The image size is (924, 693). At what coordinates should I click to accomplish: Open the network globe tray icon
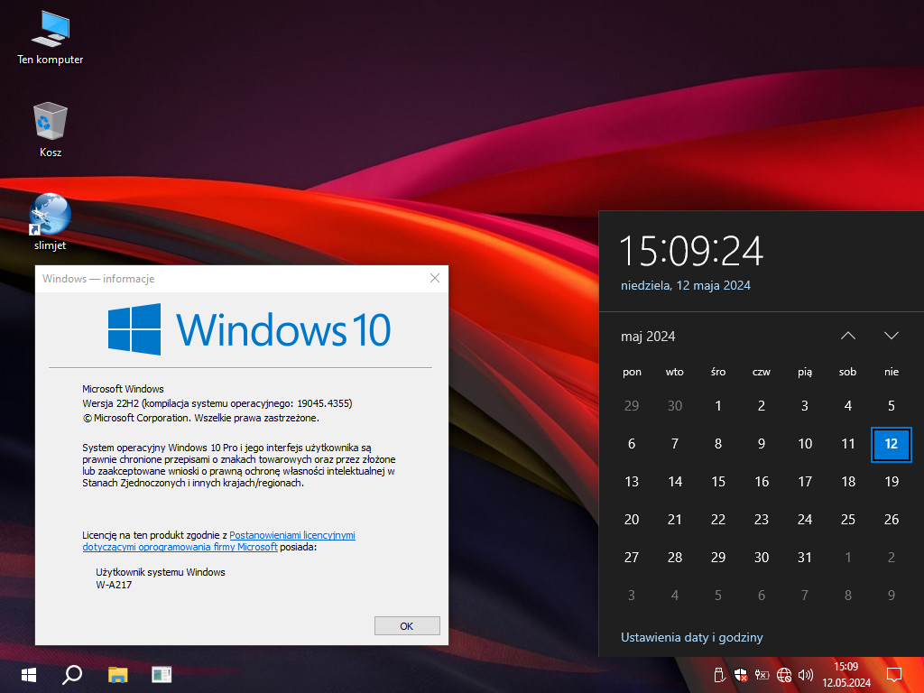[783, 674]
